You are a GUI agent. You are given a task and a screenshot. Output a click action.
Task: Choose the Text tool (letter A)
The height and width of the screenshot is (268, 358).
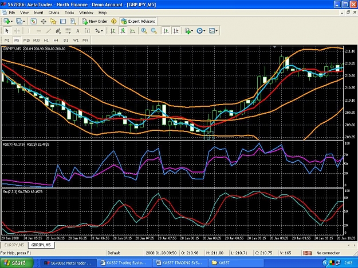pos(78,31)
